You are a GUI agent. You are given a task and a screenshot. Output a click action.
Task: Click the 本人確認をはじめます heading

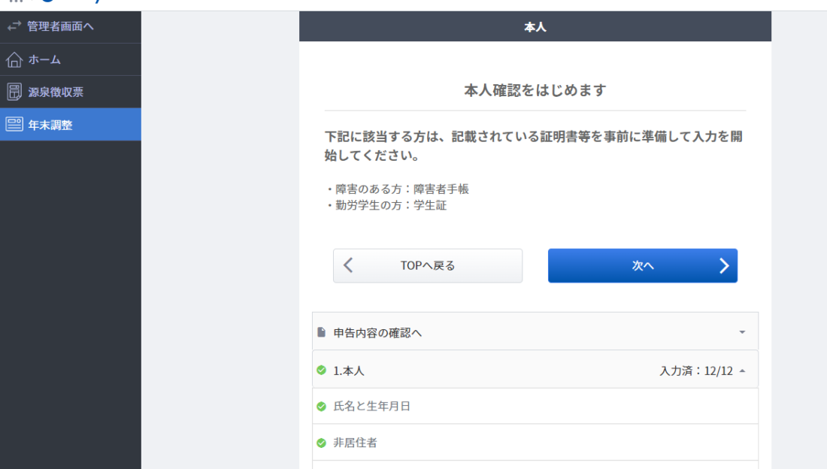coord(535,90)
